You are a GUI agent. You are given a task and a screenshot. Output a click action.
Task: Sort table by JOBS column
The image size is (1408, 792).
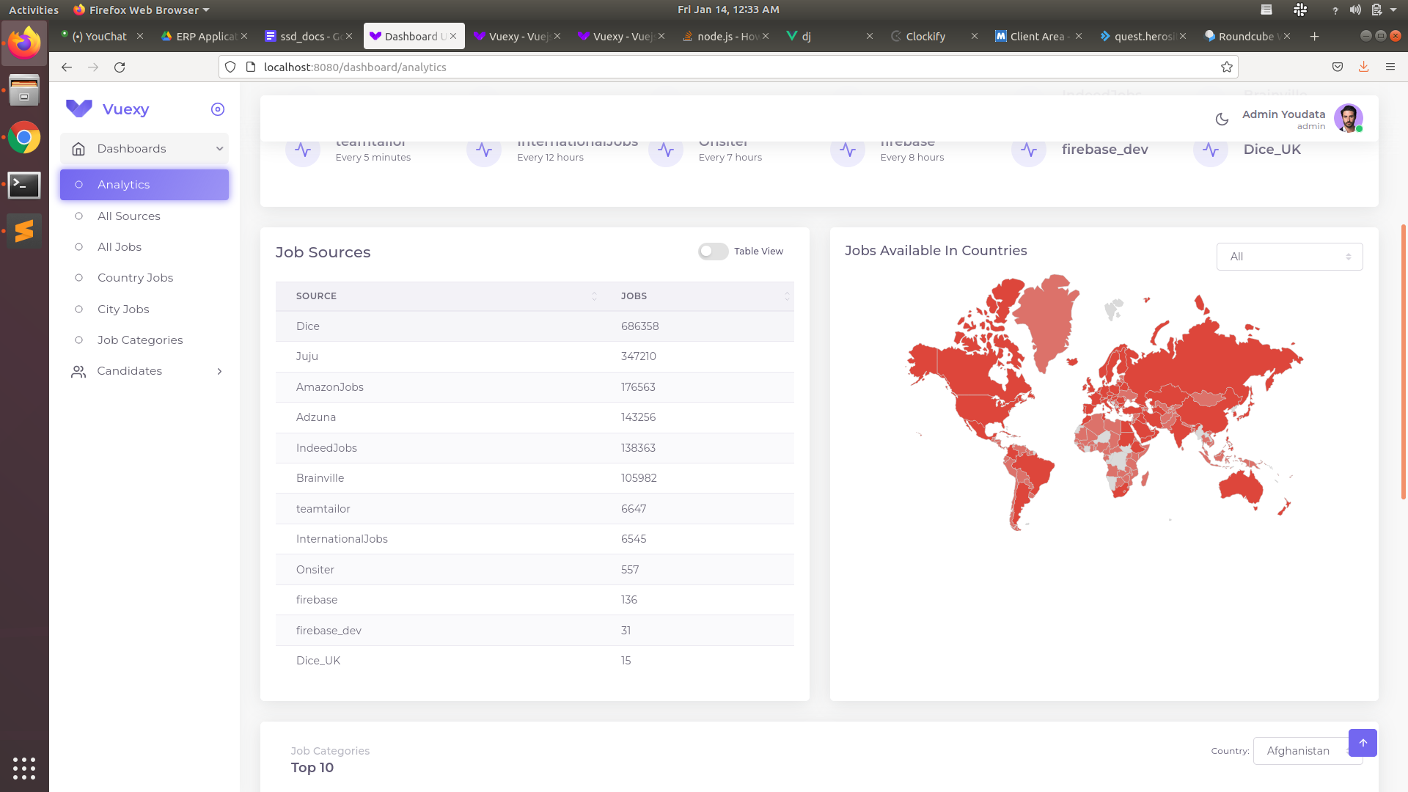point(697,296)
